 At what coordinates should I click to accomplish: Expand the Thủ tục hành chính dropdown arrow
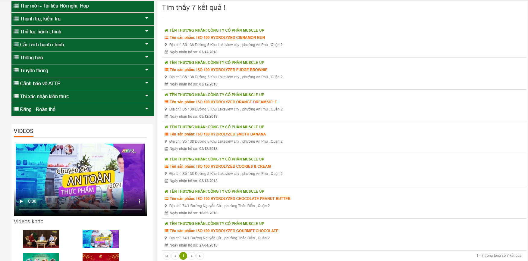[147, 31]
